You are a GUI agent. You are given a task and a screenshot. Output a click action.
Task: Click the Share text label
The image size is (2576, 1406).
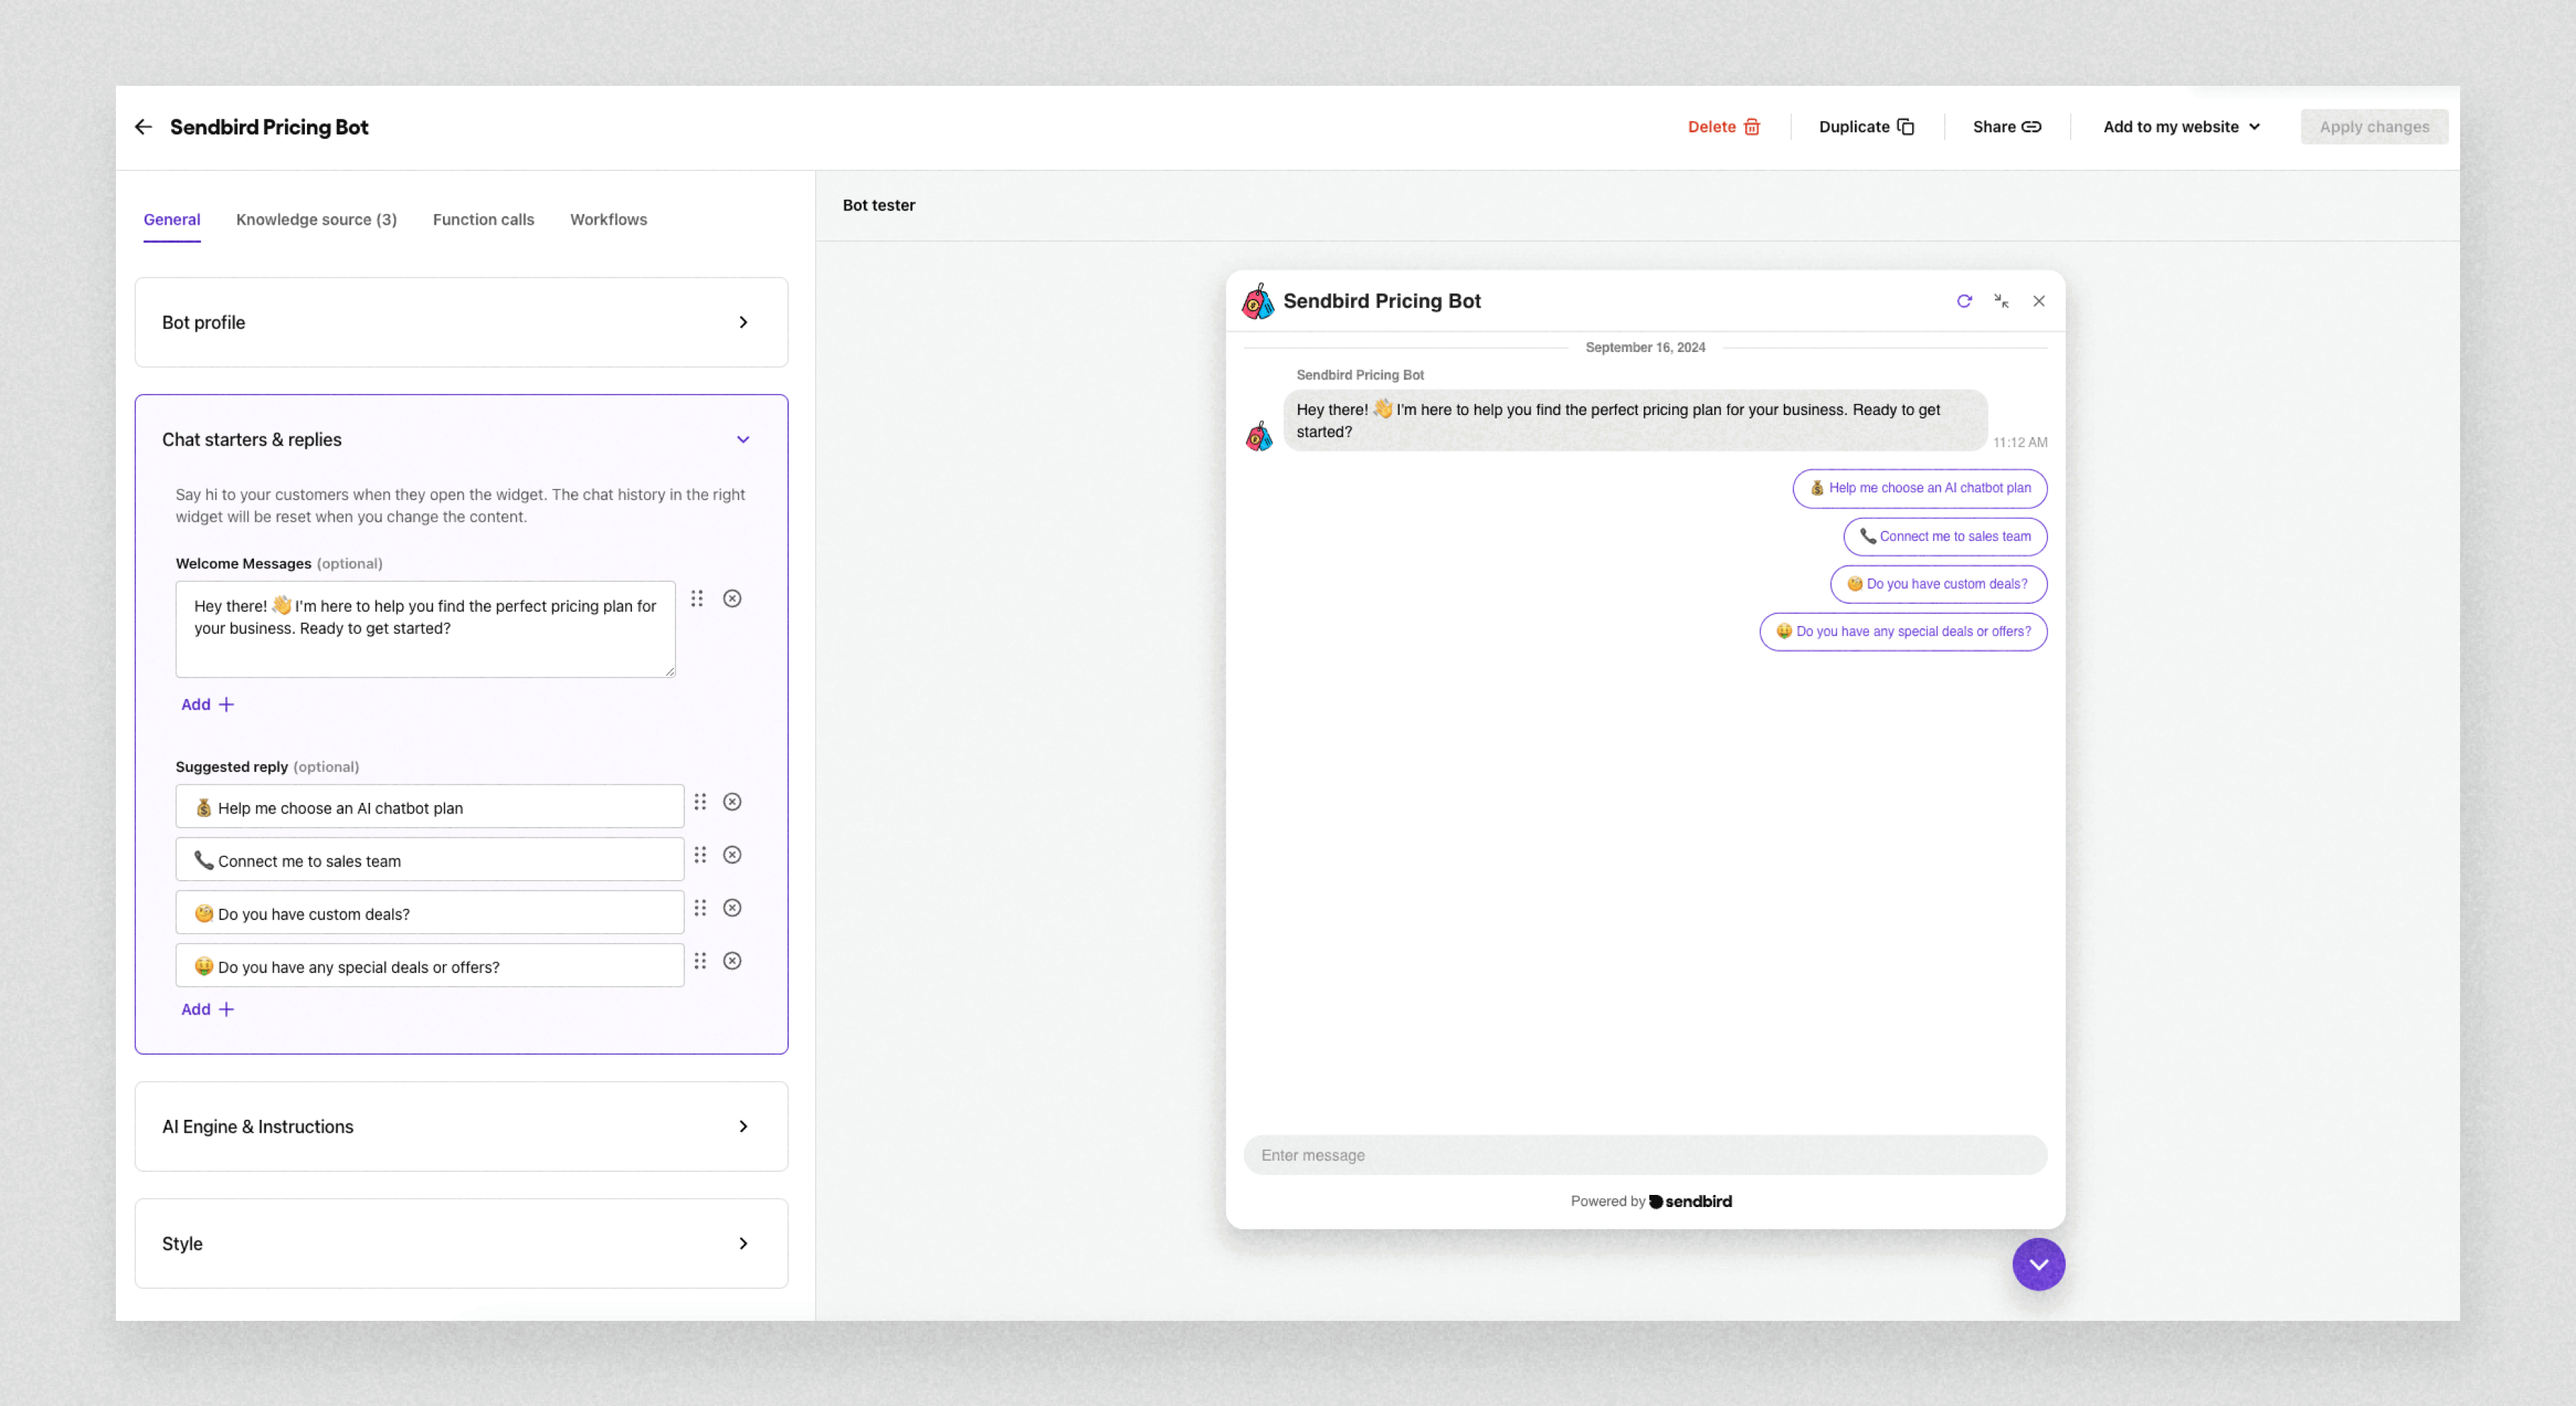click(x=1994, y=127)
